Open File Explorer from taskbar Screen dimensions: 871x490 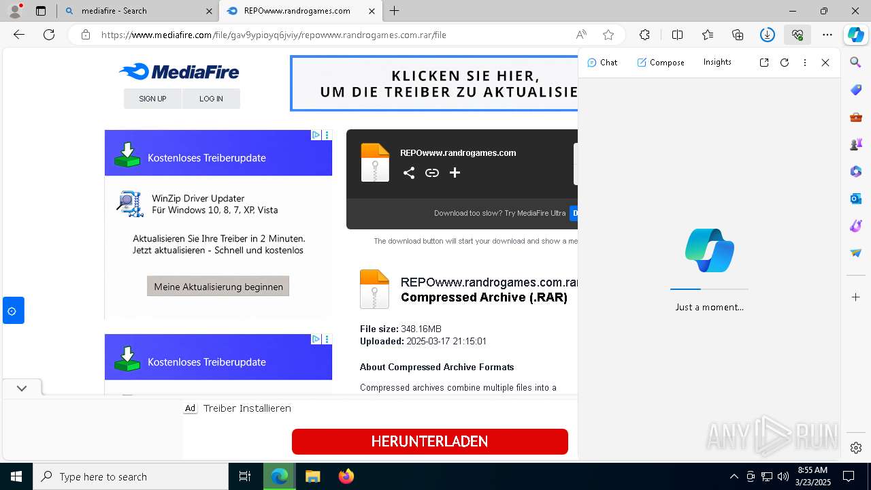click(312, 476)
